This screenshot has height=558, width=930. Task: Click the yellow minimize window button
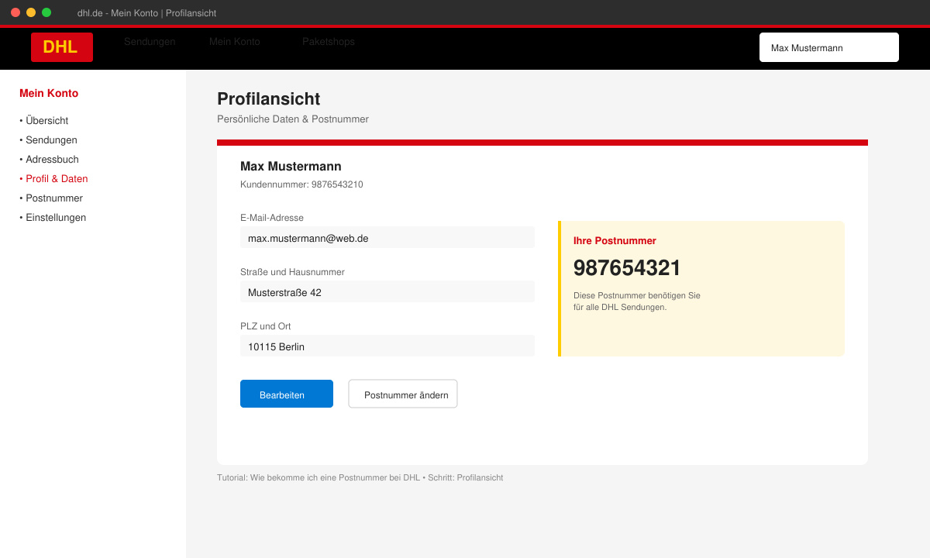click(31, 12)
